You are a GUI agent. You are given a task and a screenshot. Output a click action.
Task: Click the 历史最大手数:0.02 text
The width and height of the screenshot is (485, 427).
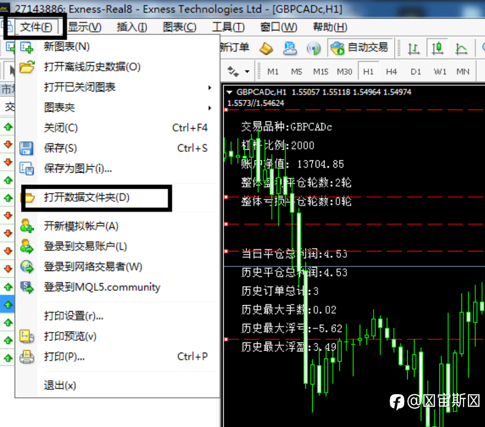[x=289, y=310]
